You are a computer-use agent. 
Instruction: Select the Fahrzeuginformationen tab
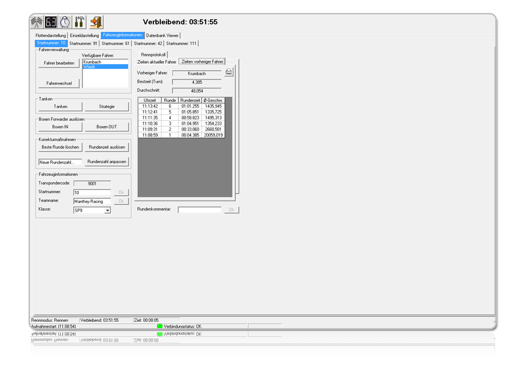click(122, 35)
